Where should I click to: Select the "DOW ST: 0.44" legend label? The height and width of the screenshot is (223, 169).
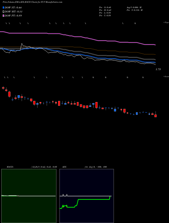coord(13,7)
